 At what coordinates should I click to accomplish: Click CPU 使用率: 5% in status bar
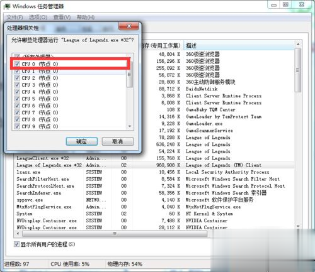click(70, 264)
